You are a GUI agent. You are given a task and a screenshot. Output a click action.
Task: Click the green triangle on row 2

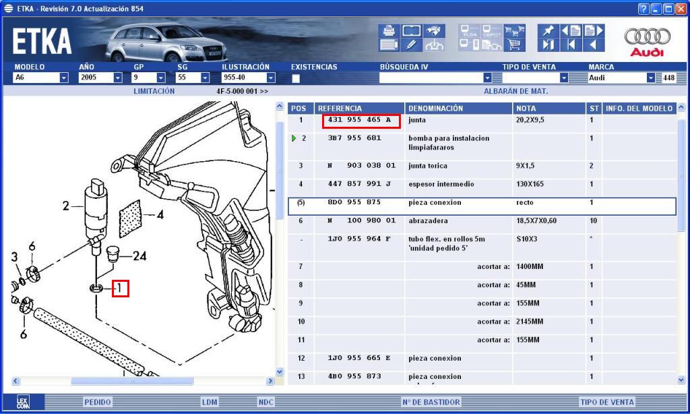click(x=294, y=138)
